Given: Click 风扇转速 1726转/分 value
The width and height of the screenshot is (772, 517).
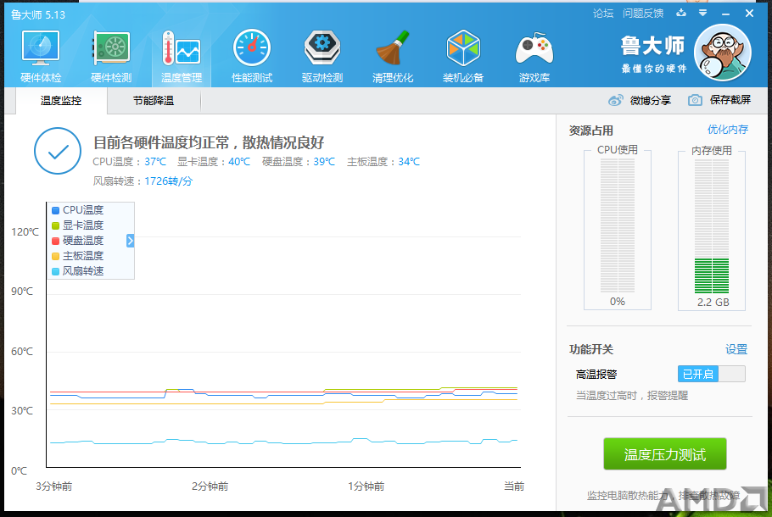Looking at the screenshot, I should click(x=168, y=181).
